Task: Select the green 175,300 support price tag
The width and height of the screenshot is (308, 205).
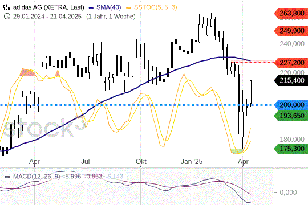Action: 291,149
